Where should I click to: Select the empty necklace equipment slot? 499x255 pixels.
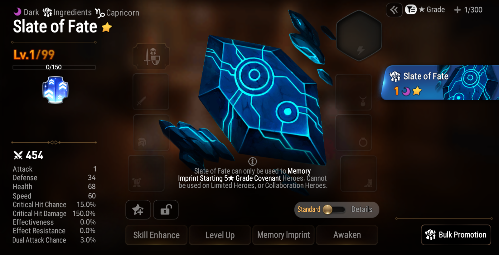[x=354, y=92]
